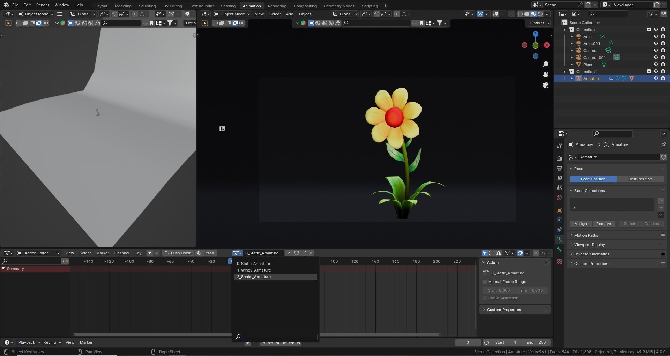Select 2_Shake_Armature action from list
Image resolution: width=670 pixels, height=356 pixels.
tap(275, 277)
